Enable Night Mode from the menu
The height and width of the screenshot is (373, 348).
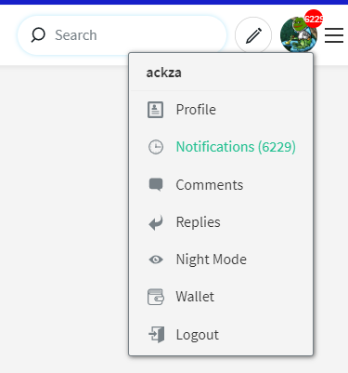221,260
